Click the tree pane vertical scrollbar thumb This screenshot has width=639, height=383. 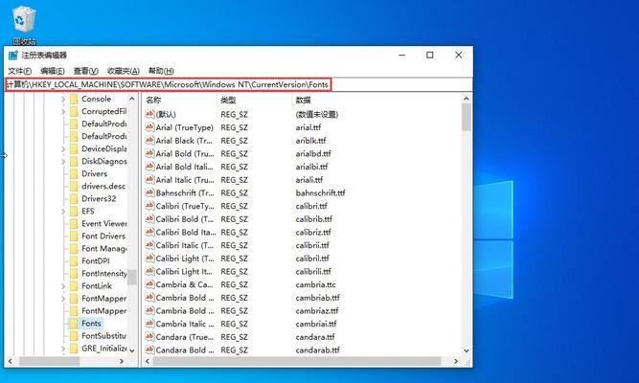[131, 277]
